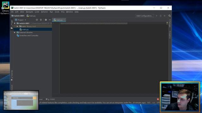Open the Edit menu
This screenshot has height=113, width=202.
point(17,12)
